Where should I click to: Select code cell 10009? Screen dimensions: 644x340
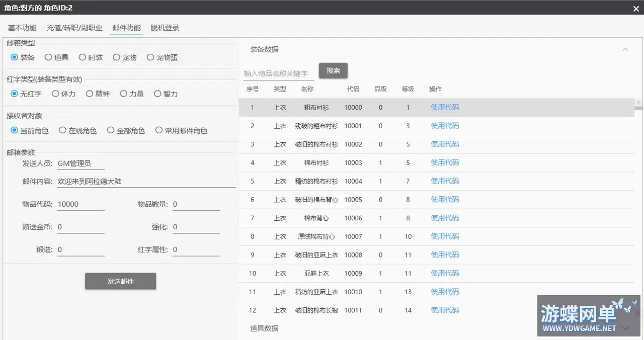point(353,274)
